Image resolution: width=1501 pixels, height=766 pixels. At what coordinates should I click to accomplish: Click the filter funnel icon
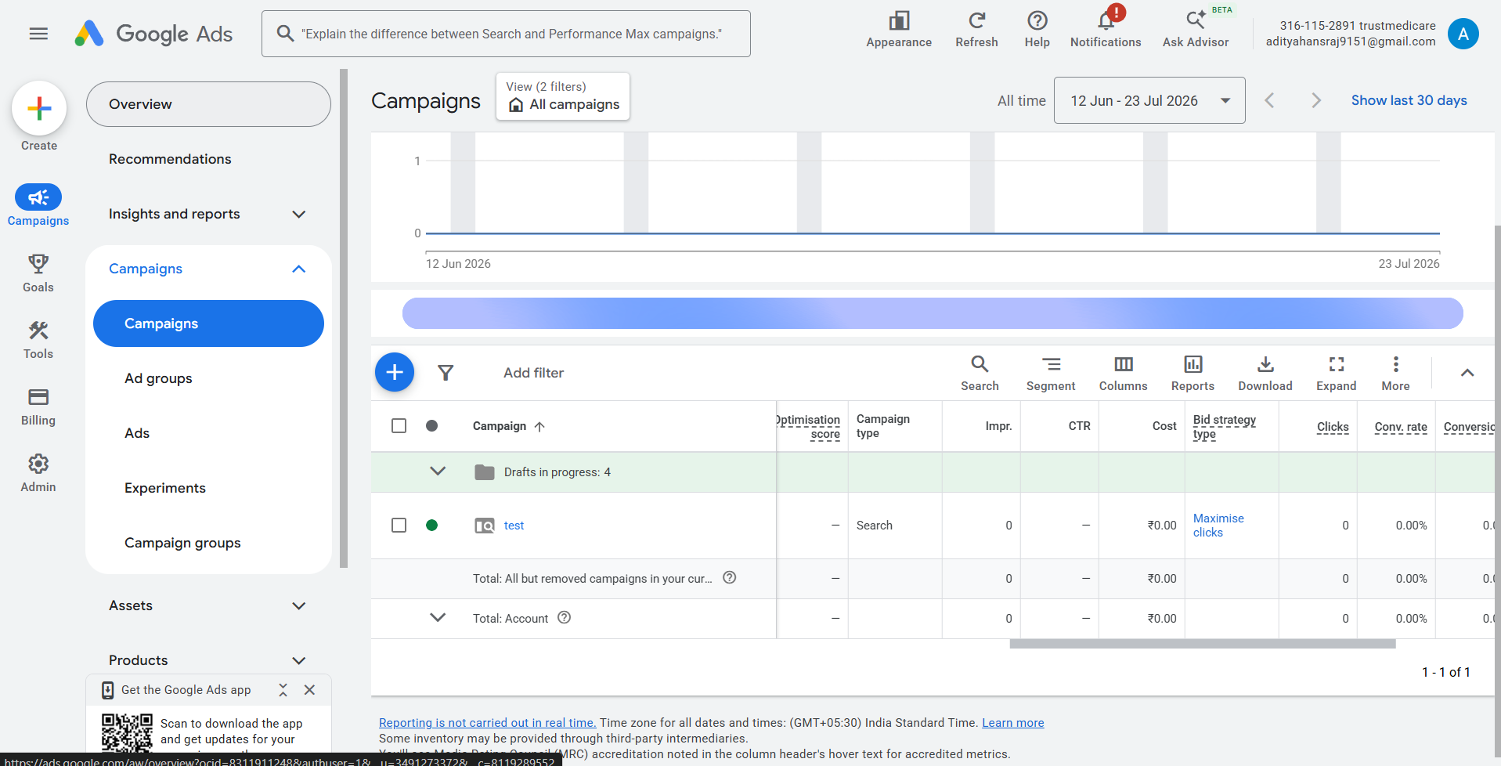446,373
